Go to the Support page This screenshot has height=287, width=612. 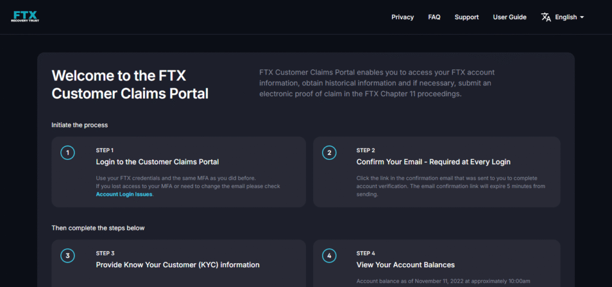[466, 17]
